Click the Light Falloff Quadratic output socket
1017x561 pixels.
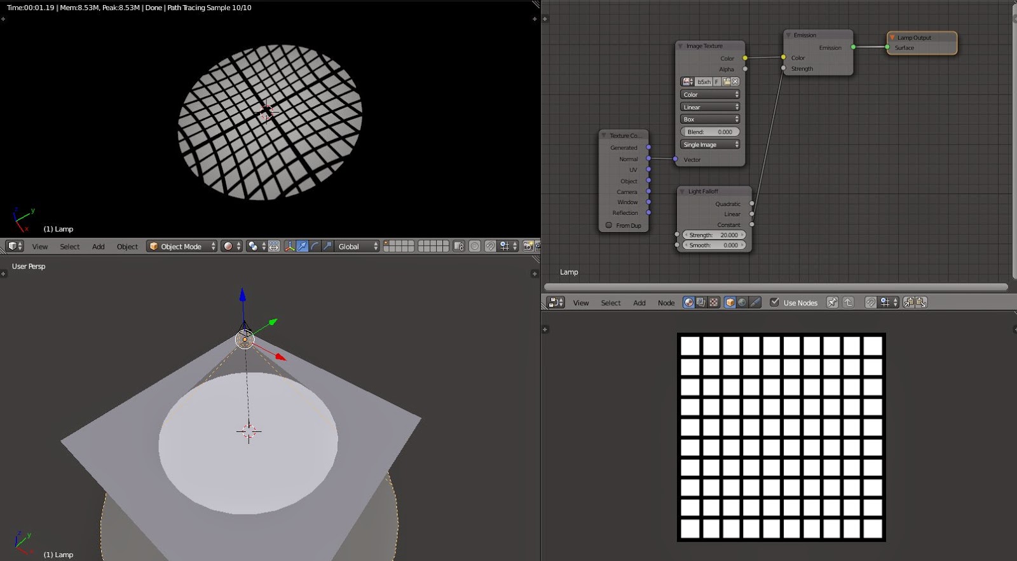[752, 204]
